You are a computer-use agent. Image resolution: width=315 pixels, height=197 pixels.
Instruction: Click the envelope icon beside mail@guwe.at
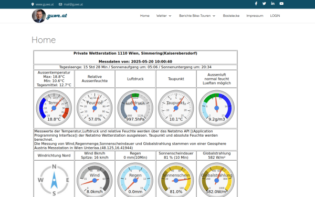tap(60, 4)
